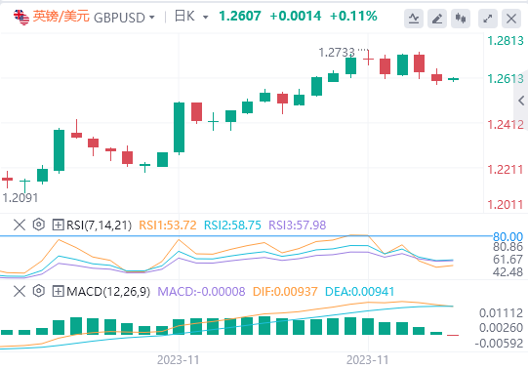Image resolution: width=528 pixels, height=369 pixels.
Task: Remove the RSI indicator with X
Action: pos(20,225)
